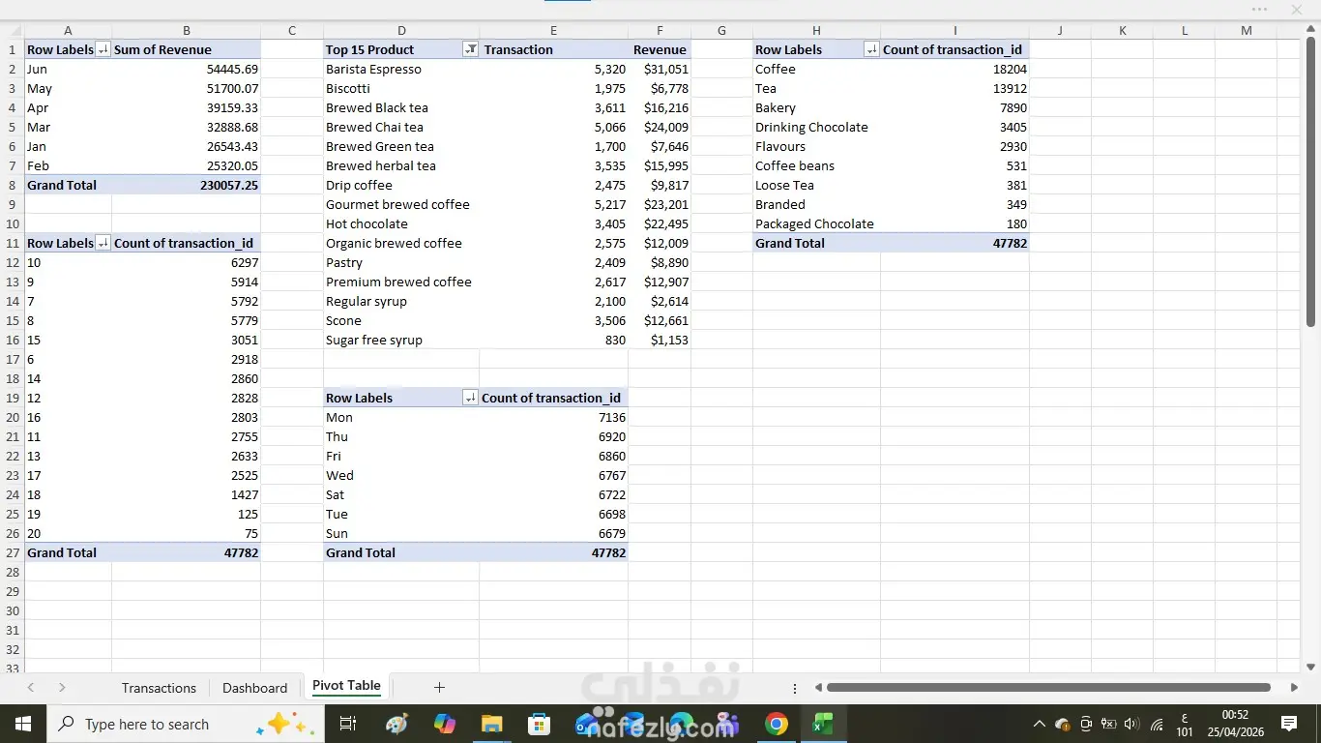Select the Barista Espresso product cell

[x=401, y=69]
